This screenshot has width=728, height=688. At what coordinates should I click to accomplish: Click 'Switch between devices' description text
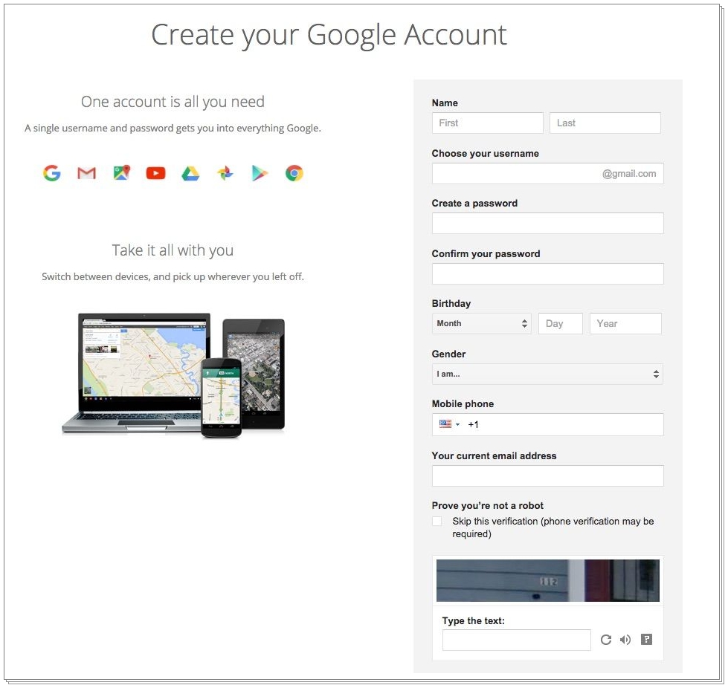[x=173, y=276]
